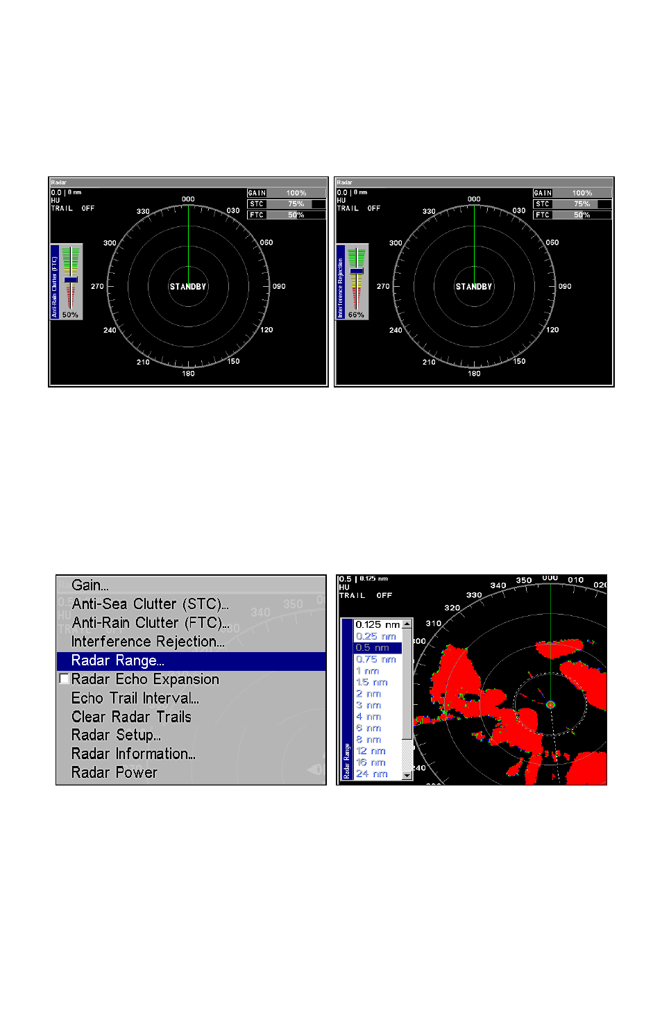The height and width of the screenshot is (1032, 662).
Task: Click GAIN 100% bar on Anti-Rain Clutter screen
Action: click(287, 193)
